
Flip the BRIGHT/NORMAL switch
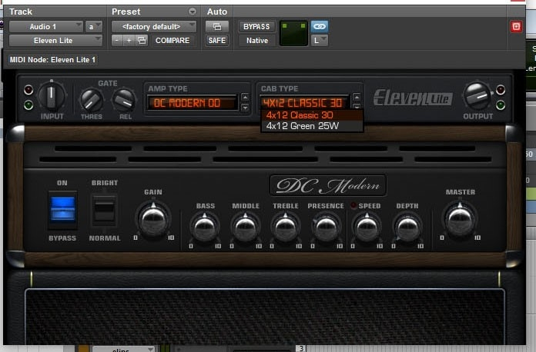coord(104,209)
